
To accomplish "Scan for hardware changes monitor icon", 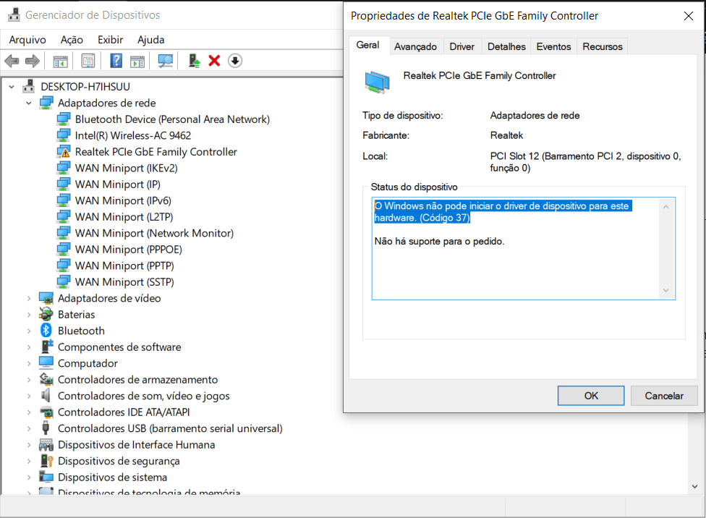I will pyautogui.click(x=165, y=61).
